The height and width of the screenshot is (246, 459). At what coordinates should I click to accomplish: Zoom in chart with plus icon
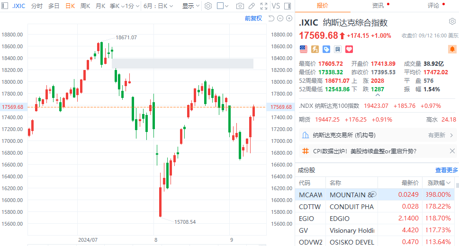tap(289, 18)
